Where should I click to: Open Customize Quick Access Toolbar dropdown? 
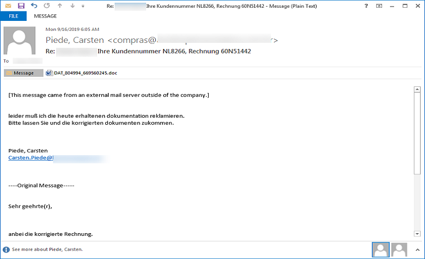[x=83, y=6]
